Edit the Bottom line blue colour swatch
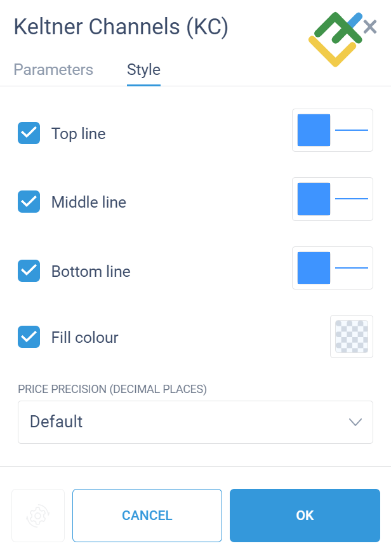 314,268
